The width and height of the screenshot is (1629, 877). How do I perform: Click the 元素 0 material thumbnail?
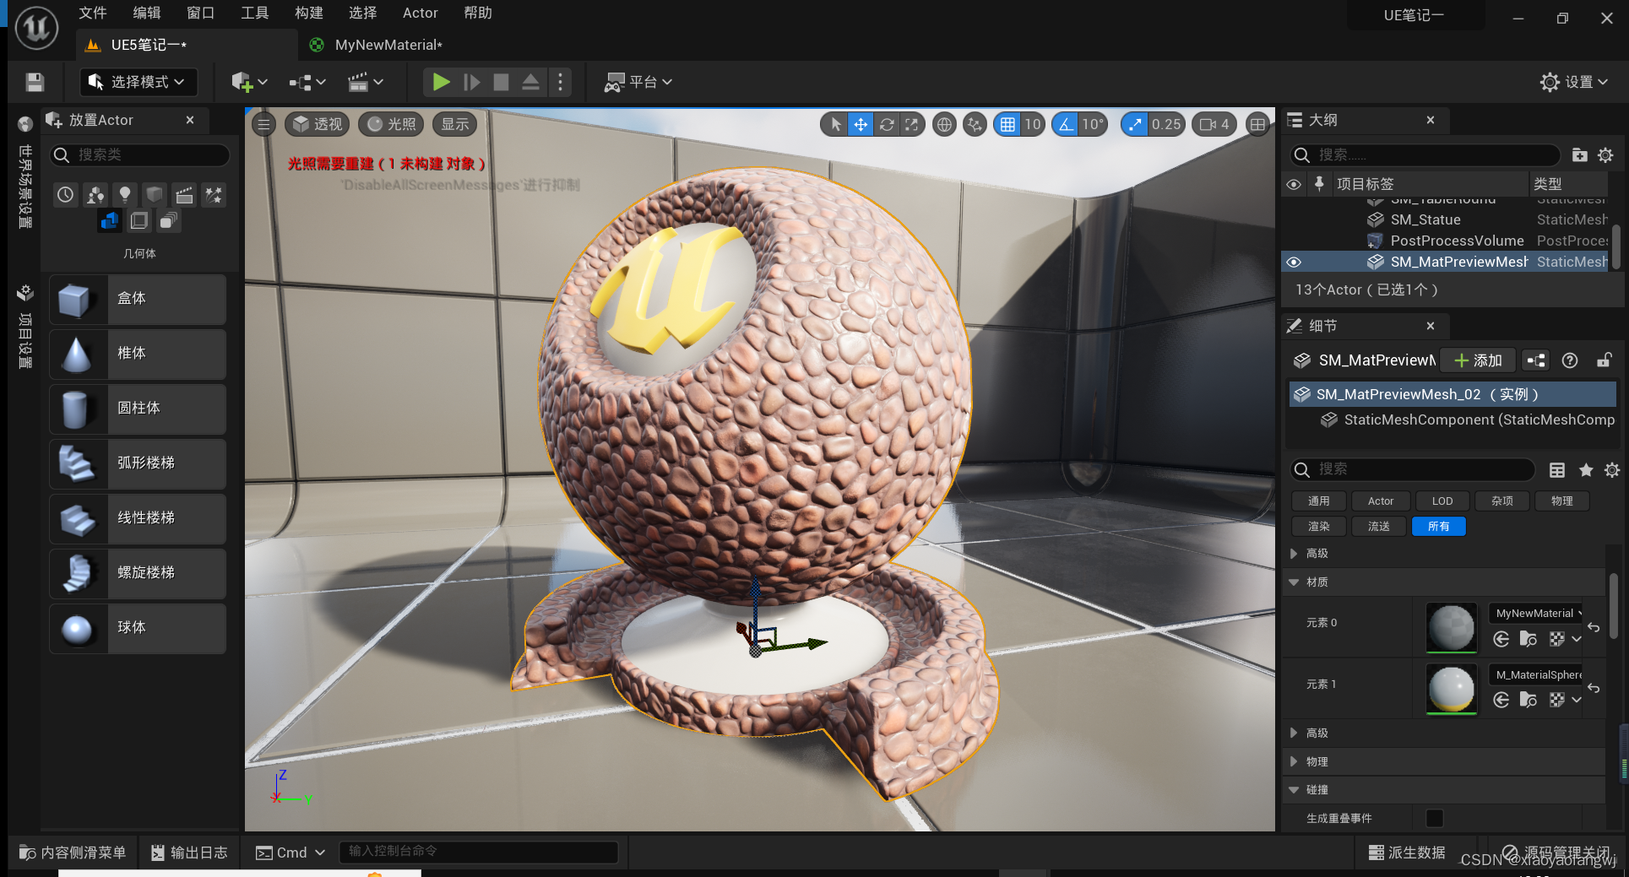click(1452, 627)
